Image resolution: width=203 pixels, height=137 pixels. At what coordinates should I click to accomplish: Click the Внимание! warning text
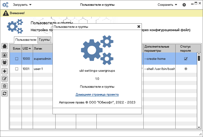coord(17,13)
